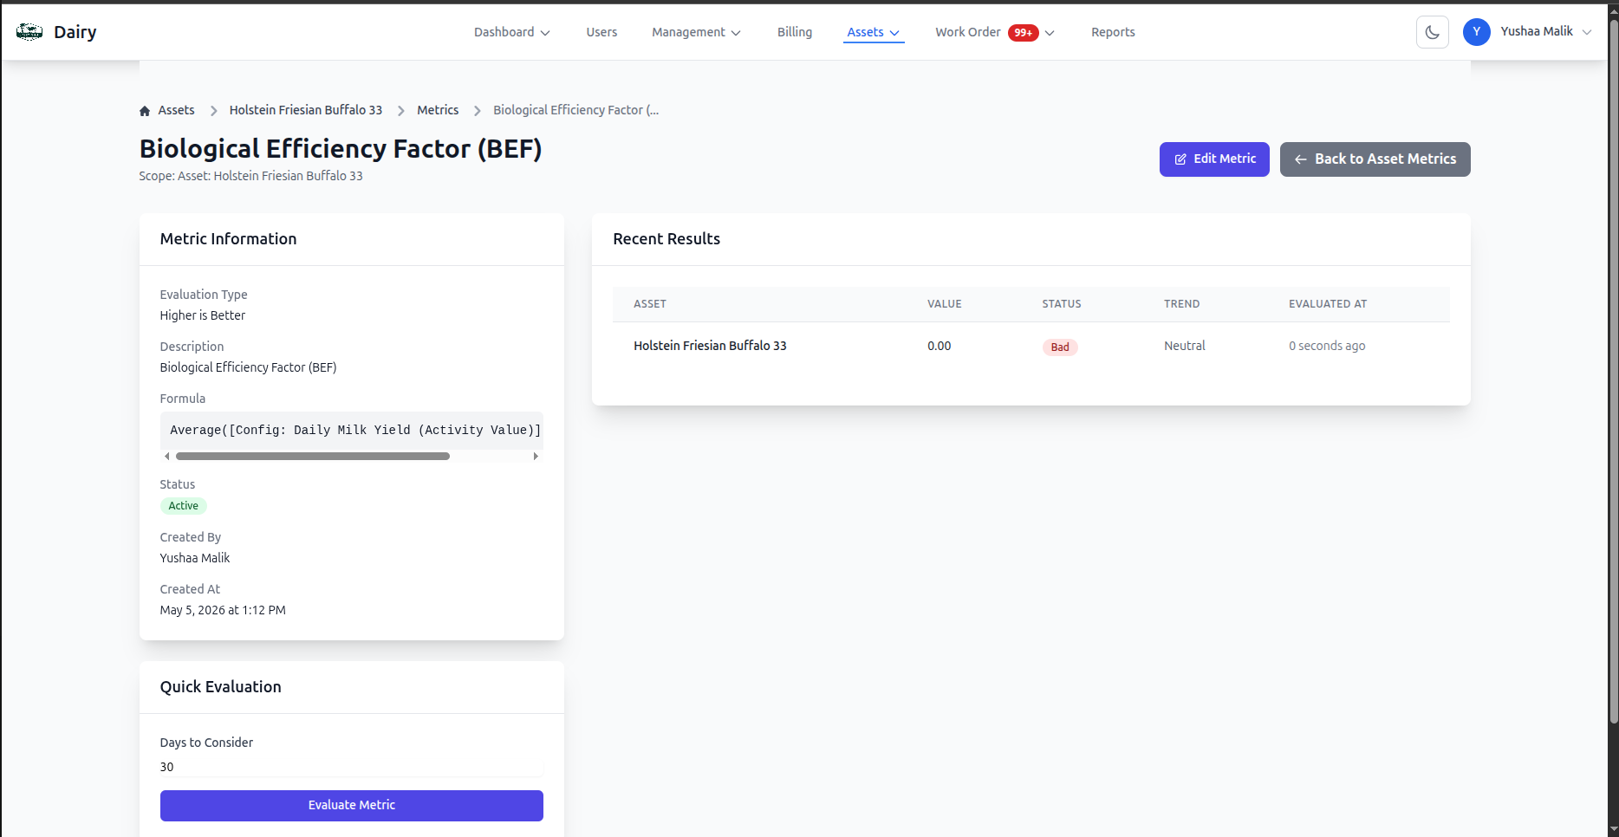Click "Yushaa Malik" under Created By
Screen dimensions: 1619x837
(195, 558)
